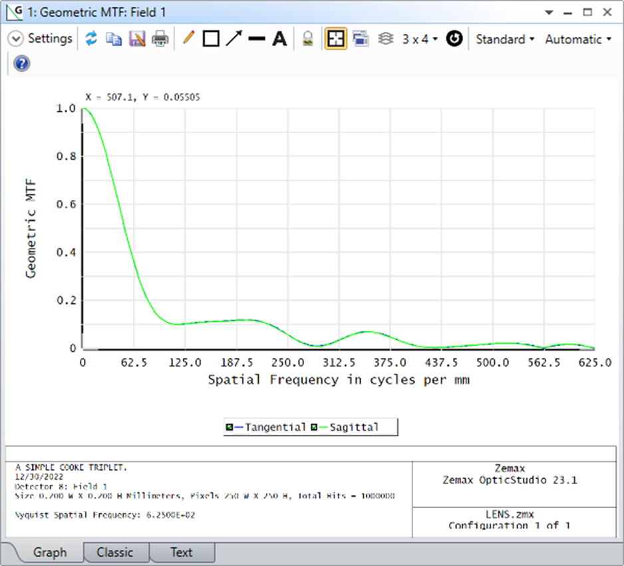The width and height of the screenshot is (624, 566).
Task: Open the Help for this window
Action: point(21,64)
